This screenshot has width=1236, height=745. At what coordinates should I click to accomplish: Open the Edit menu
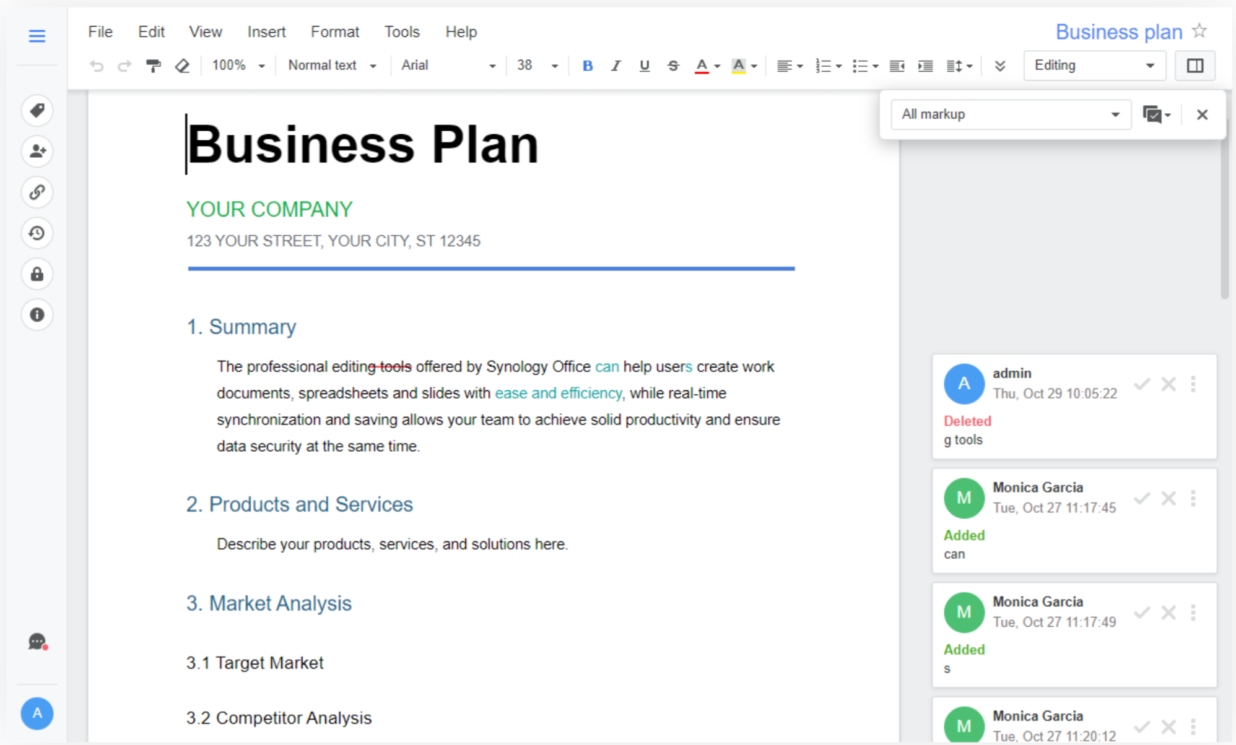pos(151,32)
